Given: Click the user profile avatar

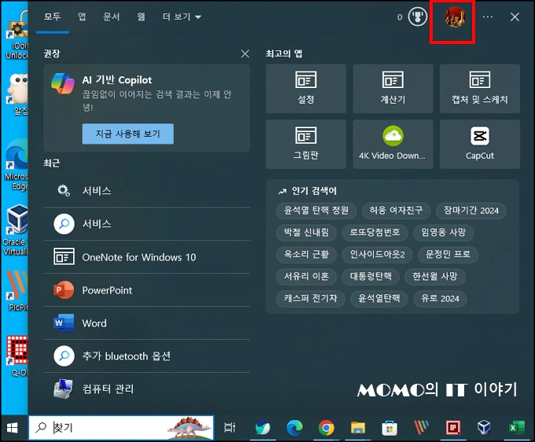Looking at the screenshot, I should click(x=455, y=17).
